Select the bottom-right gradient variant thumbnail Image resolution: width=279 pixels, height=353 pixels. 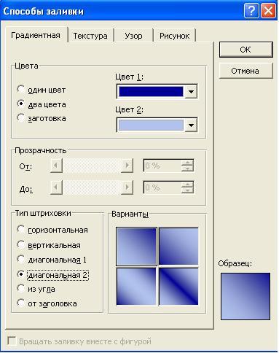click(x=178, y=287)
